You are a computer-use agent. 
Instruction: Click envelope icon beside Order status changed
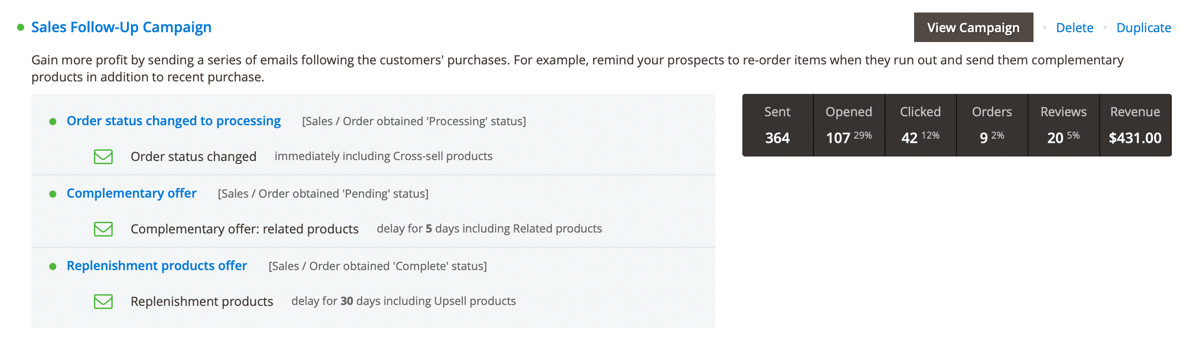click(103, 157)
